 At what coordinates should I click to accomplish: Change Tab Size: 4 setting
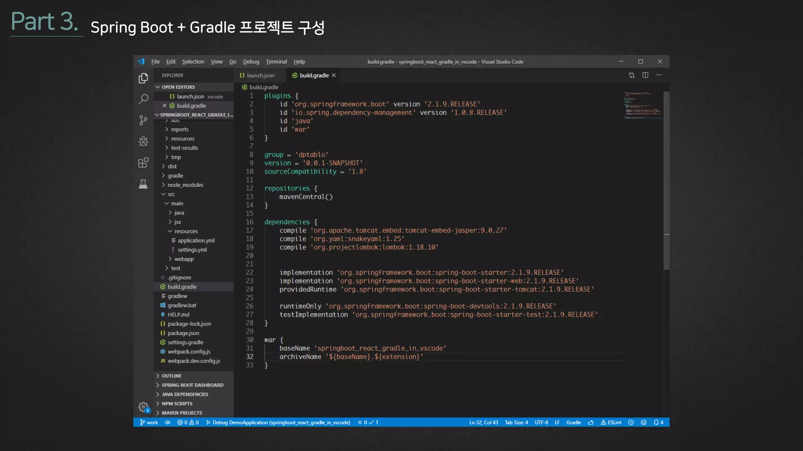click(x=516, y=422)
